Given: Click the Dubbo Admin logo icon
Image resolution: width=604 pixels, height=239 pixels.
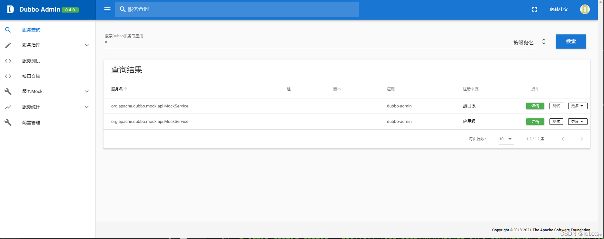Looking at the screenshot, I should click(x=10, y=9).
